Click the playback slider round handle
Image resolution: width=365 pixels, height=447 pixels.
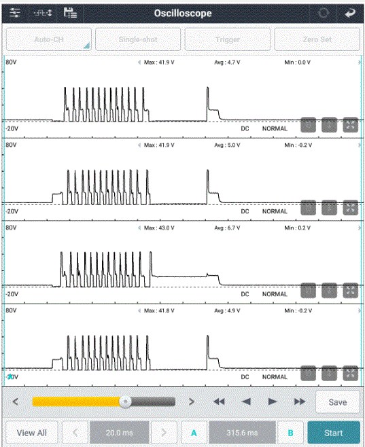point(125,401)
